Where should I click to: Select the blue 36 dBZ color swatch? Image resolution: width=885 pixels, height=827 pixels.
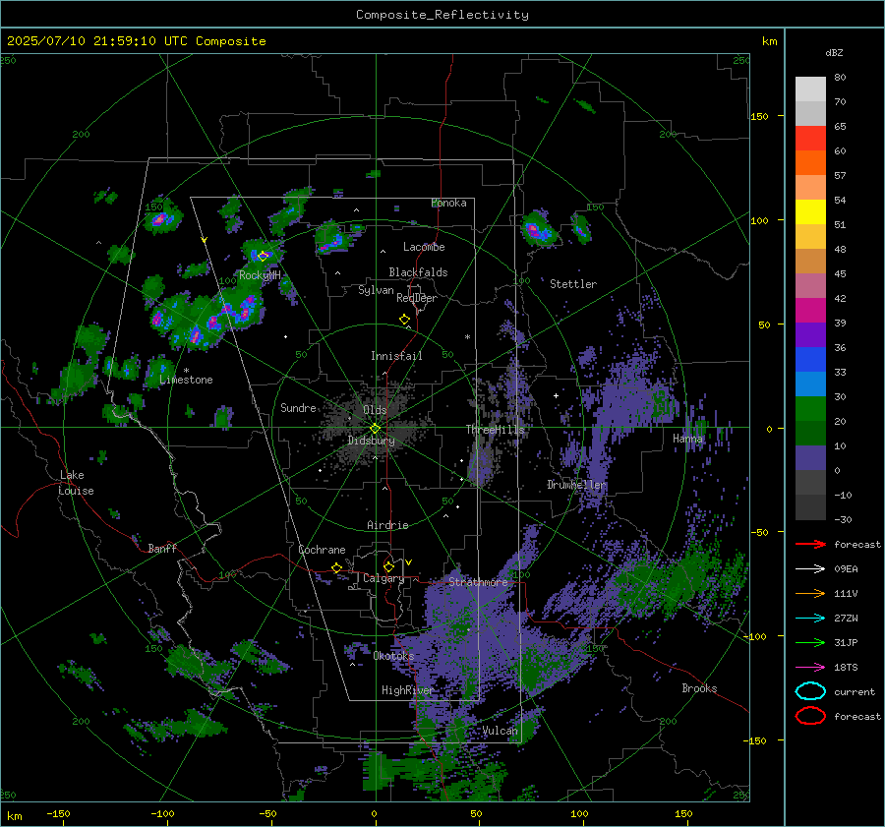[x=810, y=359]
